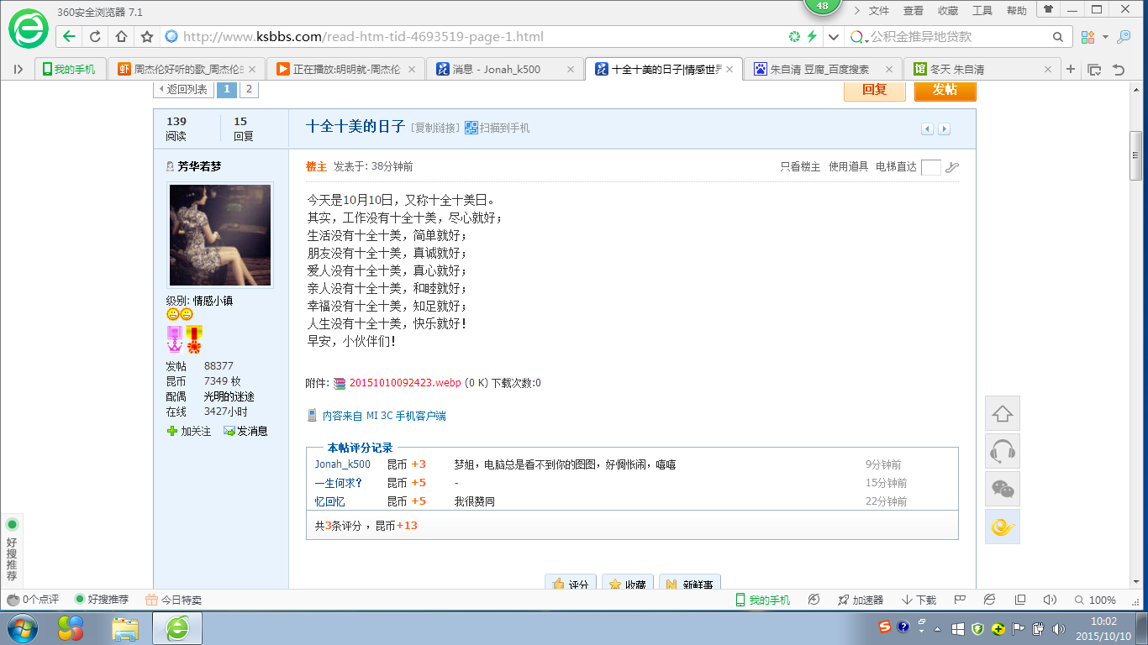Expand the extensions dropdown arrow

[x=1105, y=37]
